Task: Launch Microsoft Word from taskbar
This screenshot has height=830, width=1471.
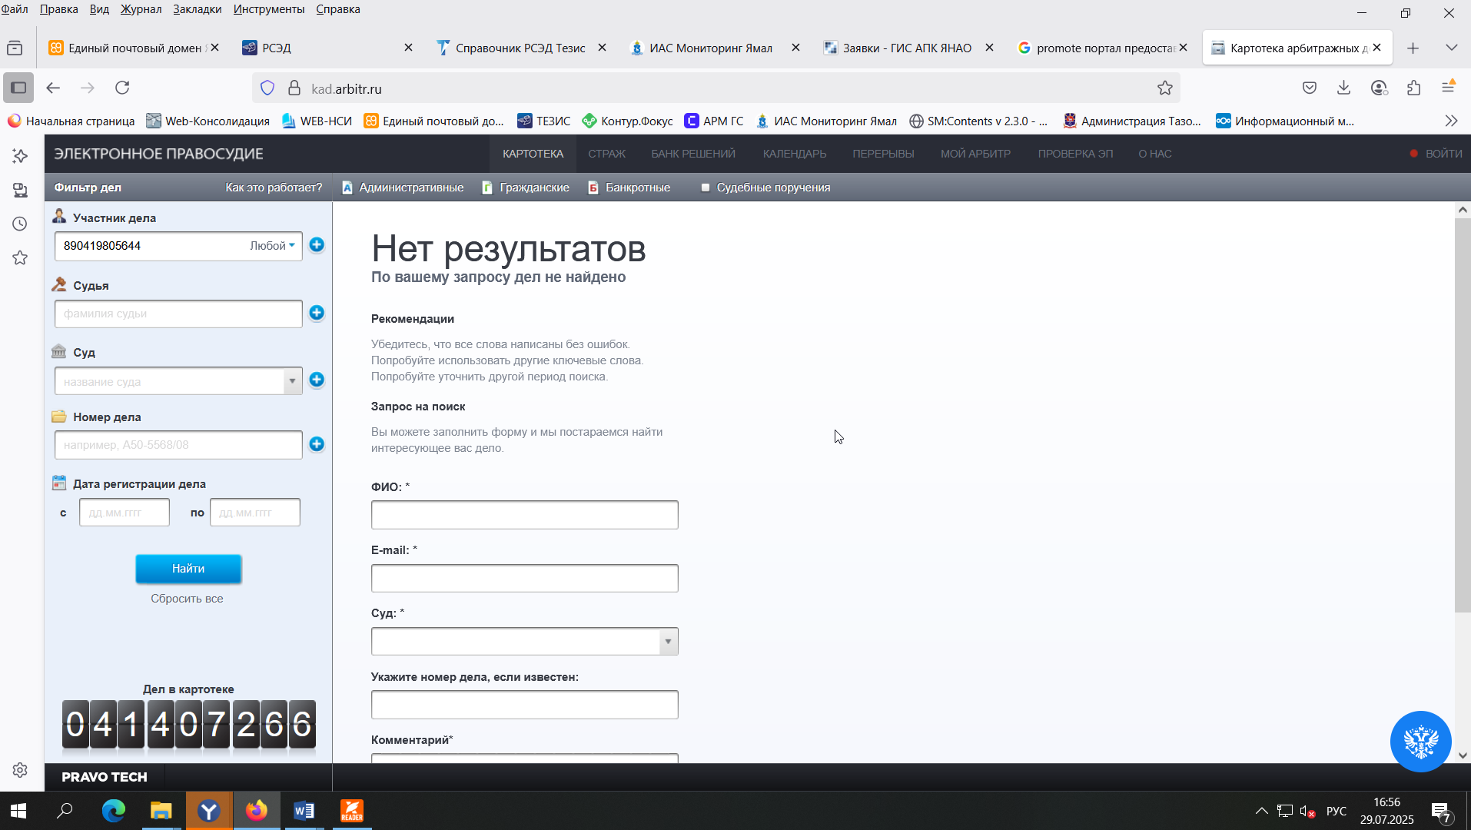Action: point(304,811)
